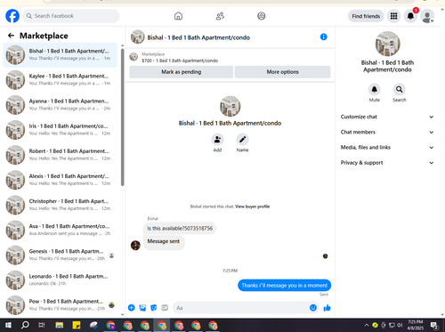Open the Genesis conversation
445x332 pixels.
(x=61, y=255)
